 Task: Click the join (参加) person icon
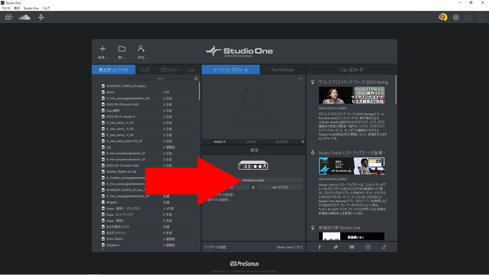(141, 49)
